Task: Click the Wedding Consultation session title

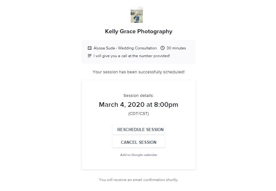Action: [x=137, y=48]
